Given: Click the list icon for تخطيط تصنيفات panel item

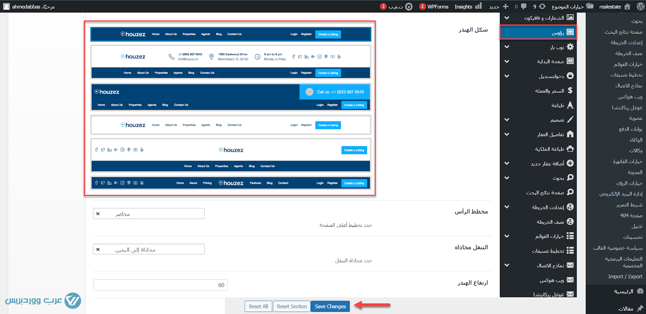Looking at the screenshot, I should (570, 251).
